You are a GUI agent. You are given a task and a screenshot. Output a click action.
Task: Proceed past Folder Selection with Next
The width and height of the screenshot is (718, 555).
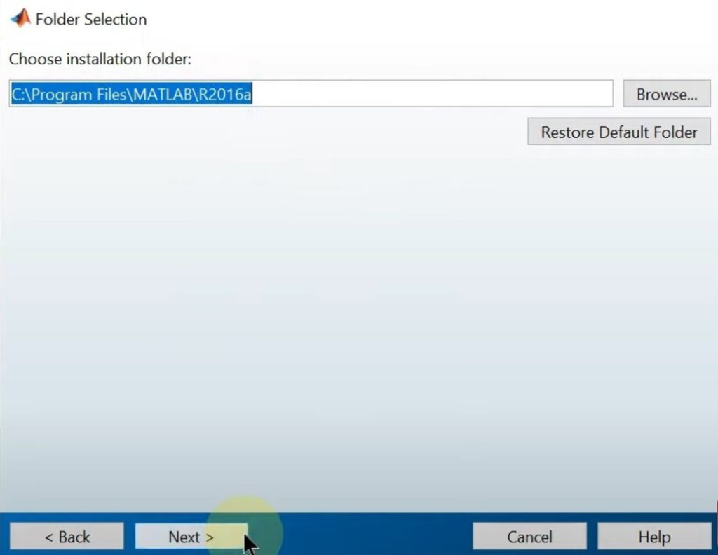(x=191, y=536)
